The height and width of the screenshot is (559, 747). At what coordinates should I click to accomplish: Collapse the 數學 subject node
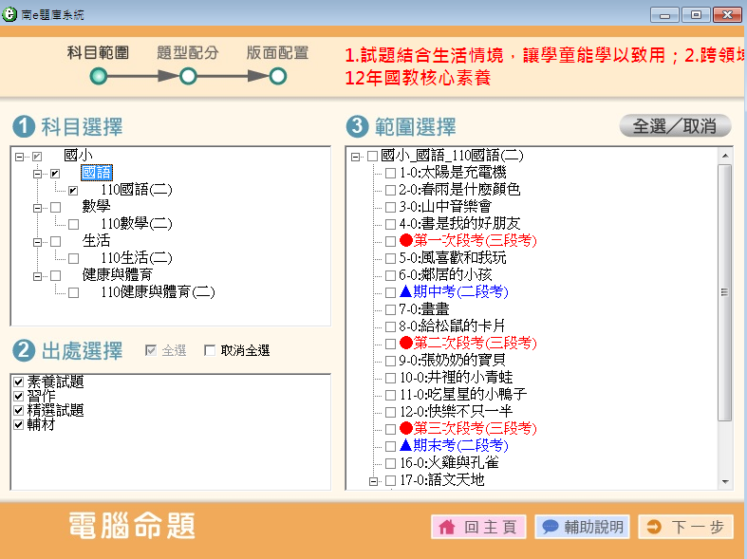[37, 208]
